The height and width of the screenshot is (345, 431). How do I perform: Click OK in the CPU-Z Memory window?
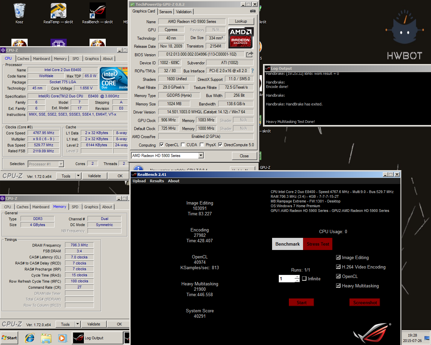120,324
